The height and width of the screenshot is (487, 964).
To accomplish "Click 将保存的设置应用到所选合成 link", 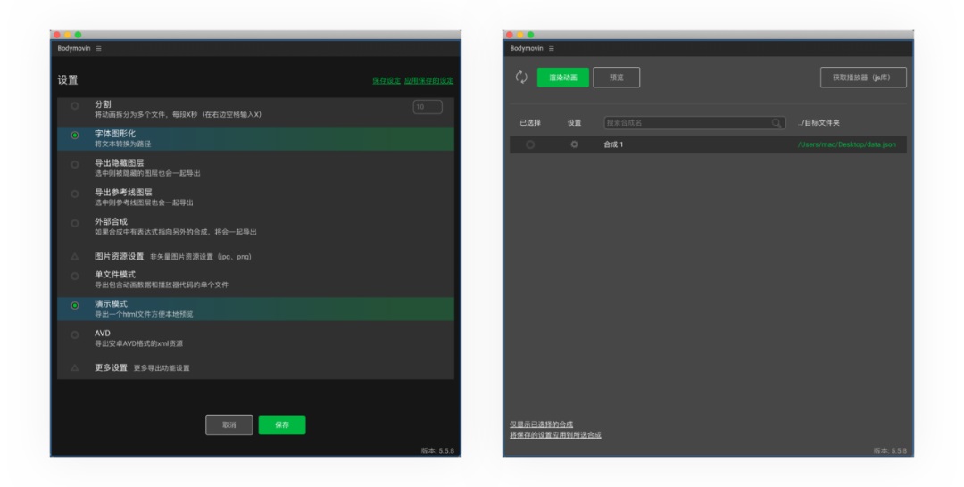I will click(x=555, y=434).
